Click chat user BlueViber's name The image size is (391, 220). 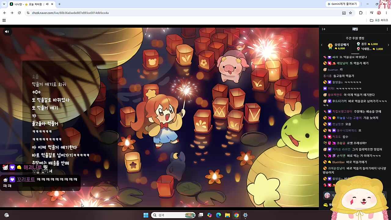tap(338, 162)
